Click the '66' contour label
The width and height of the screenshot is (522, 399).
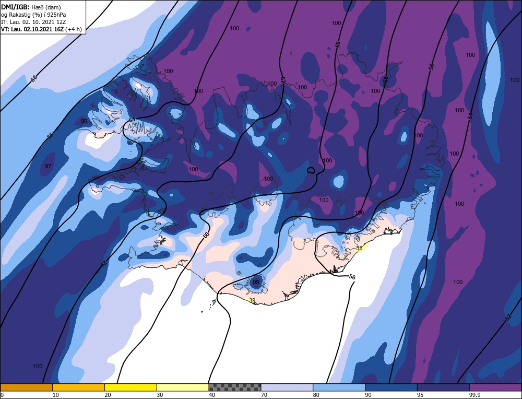click(50, 136)
